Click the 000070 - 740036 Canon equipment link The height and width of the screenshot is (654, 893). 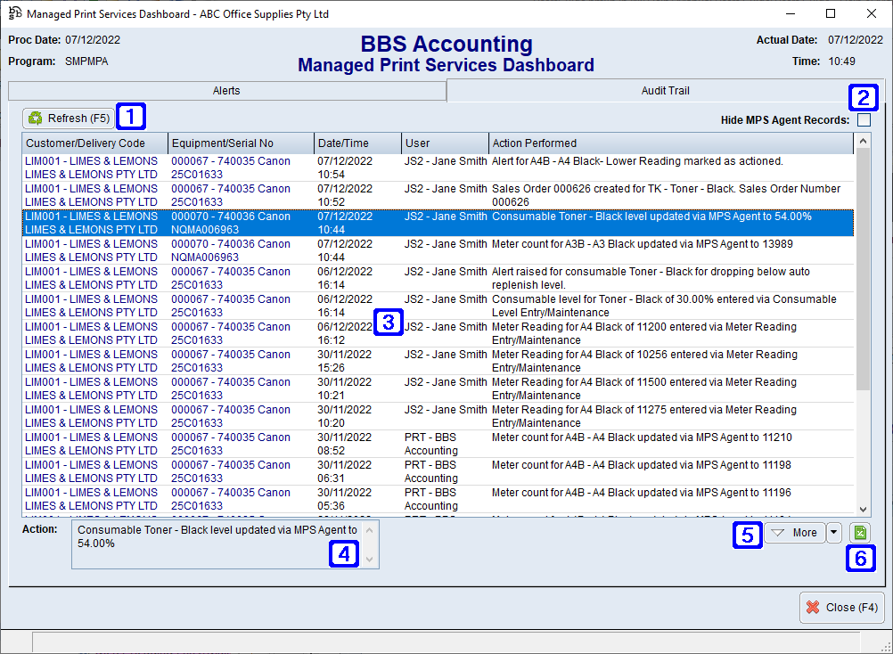230,243
